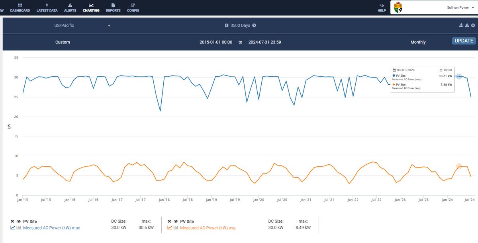Click the 3500 Days range label
478x243 pixels.
pos(240,25)
